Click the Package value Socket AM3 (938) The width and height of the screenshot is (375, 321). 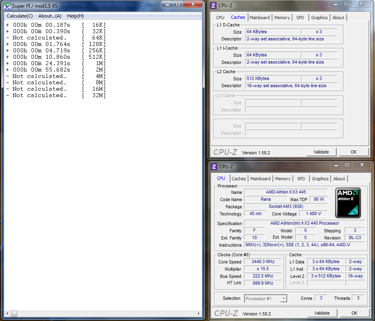point(286,206)
